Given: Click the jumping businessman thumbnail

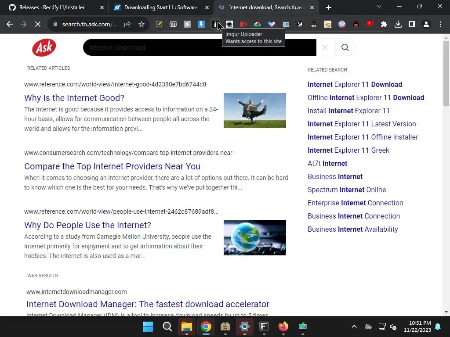Looking at the screenshot, I should 255,110.
